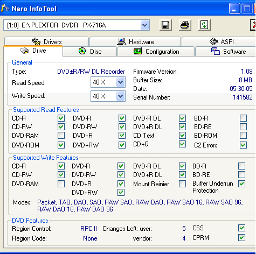Image resolution: width=256 pixels, height=254 pixels.
Task: Click the Save (floppy disk) icon
Action: pos(165,25)
